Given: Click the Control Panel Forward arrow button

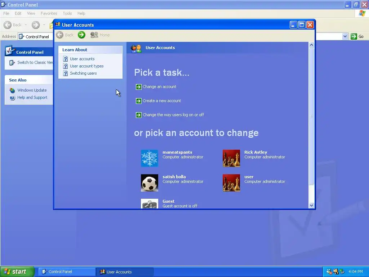Looking at the screenshot, I should coord(36,25).
